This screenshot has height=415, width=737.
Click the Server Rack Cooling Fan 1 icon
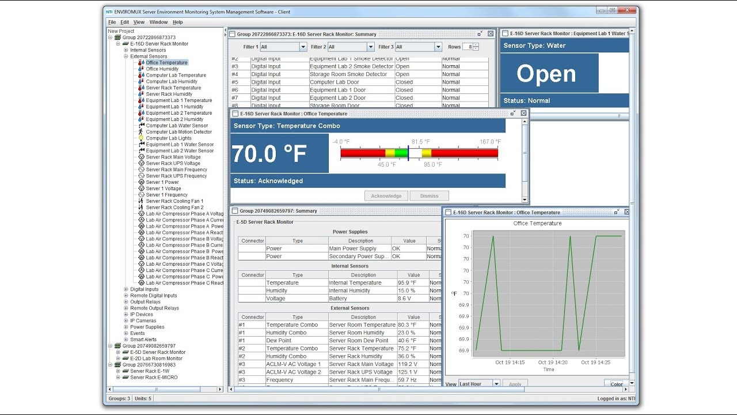pyautogui.click(x=141, y=201)
